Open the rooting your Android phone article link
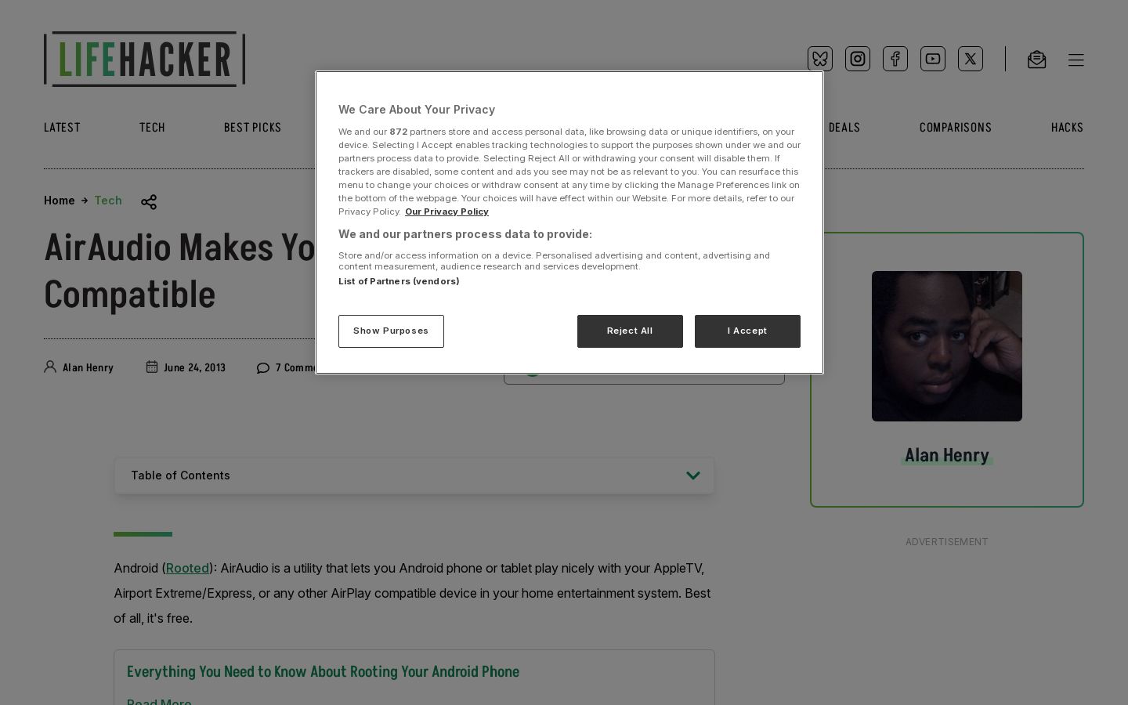The image size is (1128, 705). [323, 672]
